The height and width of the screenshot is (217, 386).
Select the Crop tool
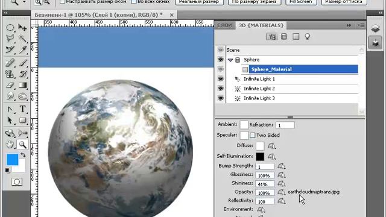click(x=10, y=49)
